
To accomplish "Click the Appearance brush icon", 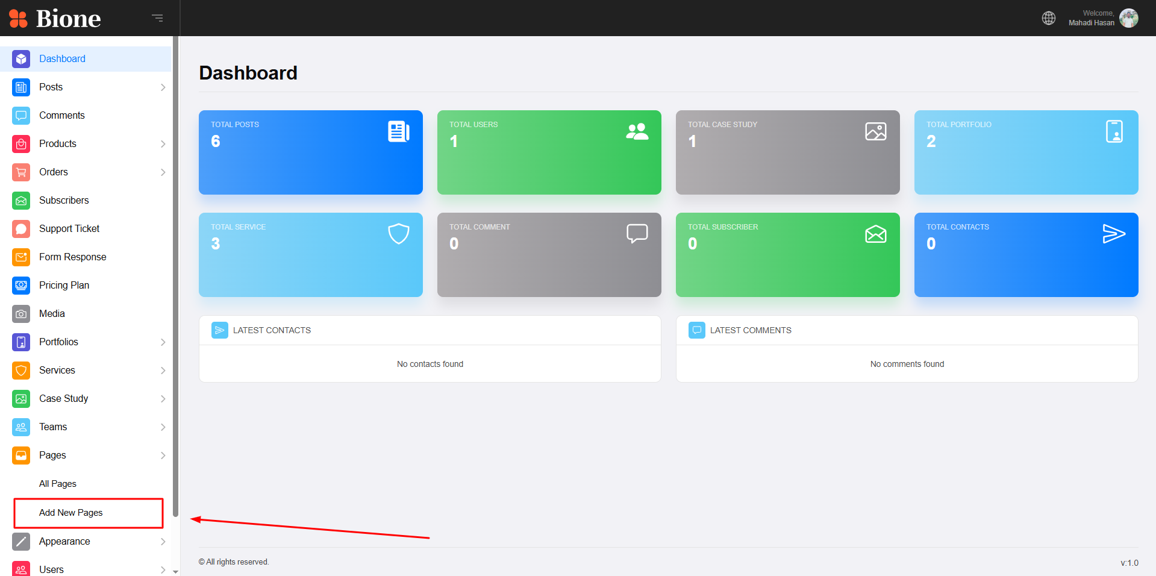I will pos(21,542).
